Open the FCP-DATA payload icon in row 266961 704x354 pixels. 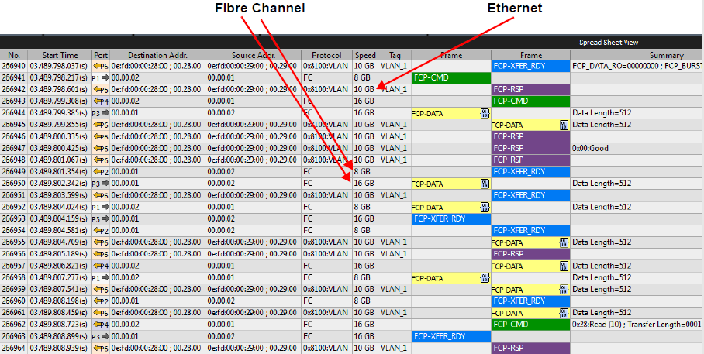point(564,313)
